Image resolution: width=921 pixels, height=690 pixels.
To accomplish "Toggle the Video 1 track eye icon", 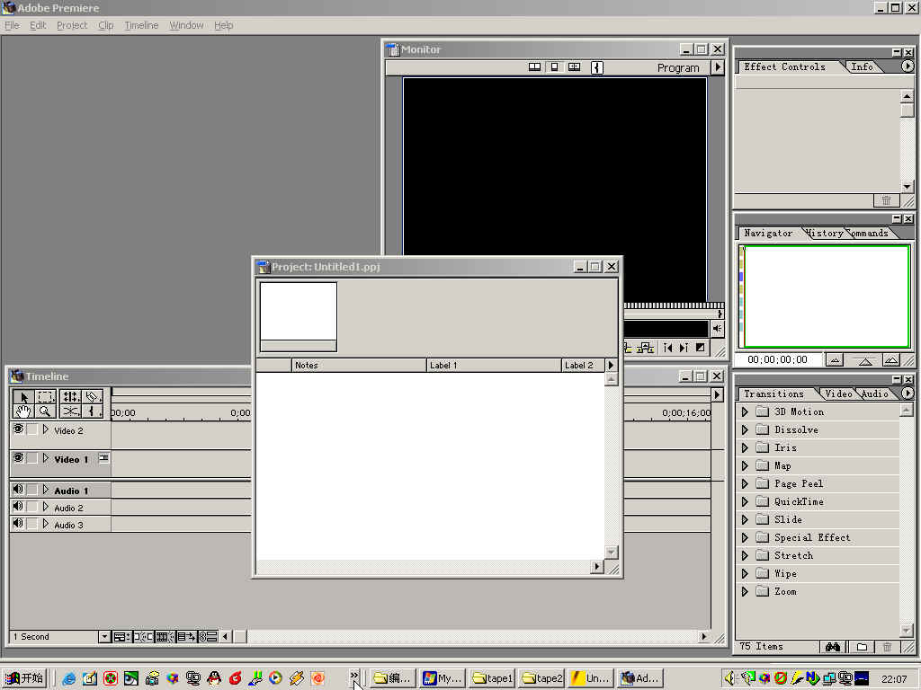I will pos(18,457).
